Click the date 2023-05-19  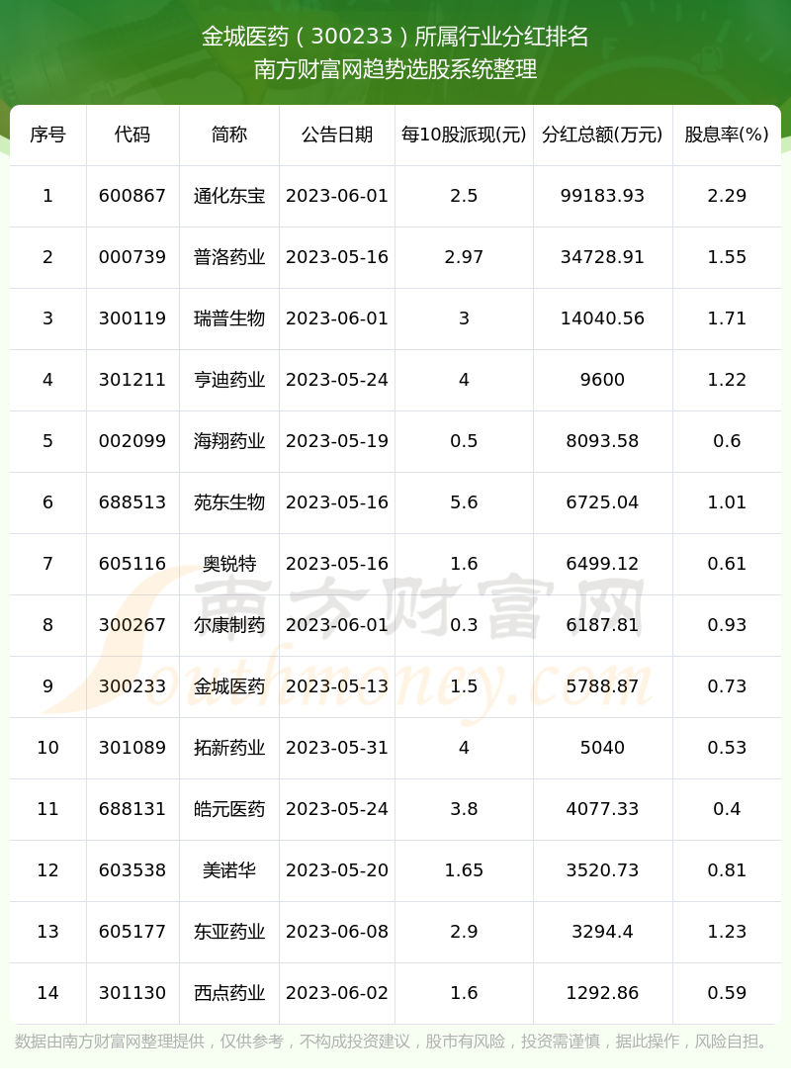(x=337, y=441)
